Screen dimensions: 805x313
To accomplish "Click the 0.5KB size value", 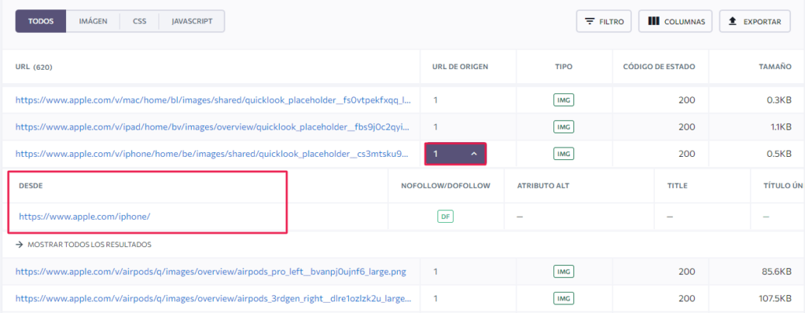I will click(779, 154).
